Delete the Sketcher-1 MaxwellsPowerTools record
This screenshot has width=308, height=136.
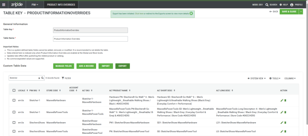tap(285, 112)
